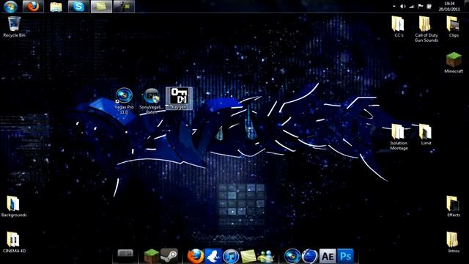Select the Intros folder on desktop
The height and width of the screenshot is (264, 469).
[x=453, y=242]
